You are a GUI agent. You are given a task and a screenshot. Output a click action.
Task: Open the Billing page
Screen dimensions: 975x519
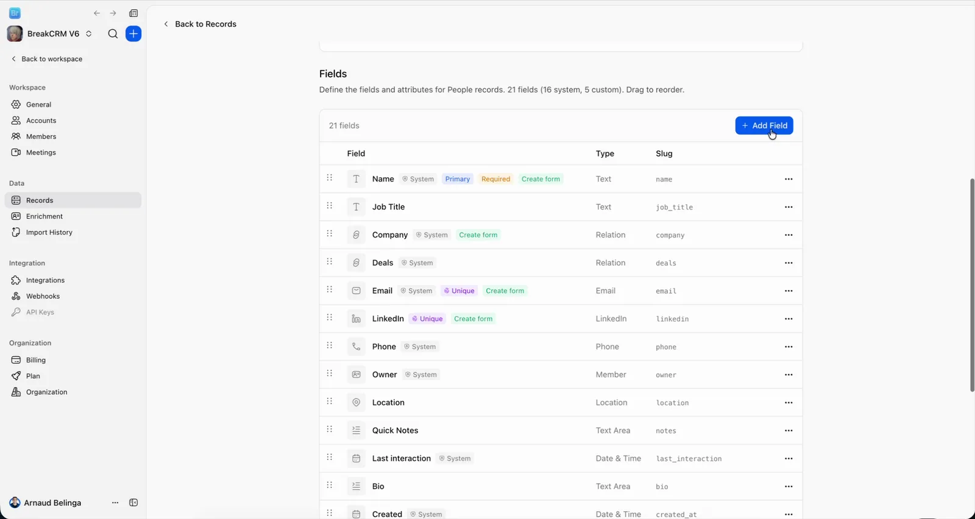73,360
